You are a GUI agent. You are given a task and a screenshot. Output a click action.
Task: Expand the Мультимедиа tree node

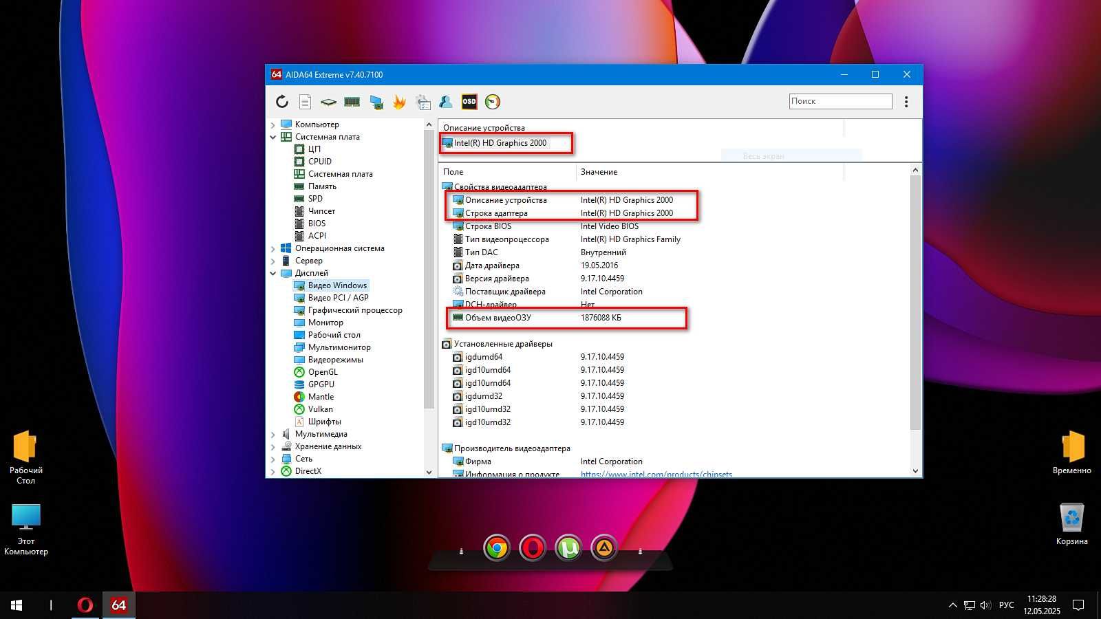[273, 435]
